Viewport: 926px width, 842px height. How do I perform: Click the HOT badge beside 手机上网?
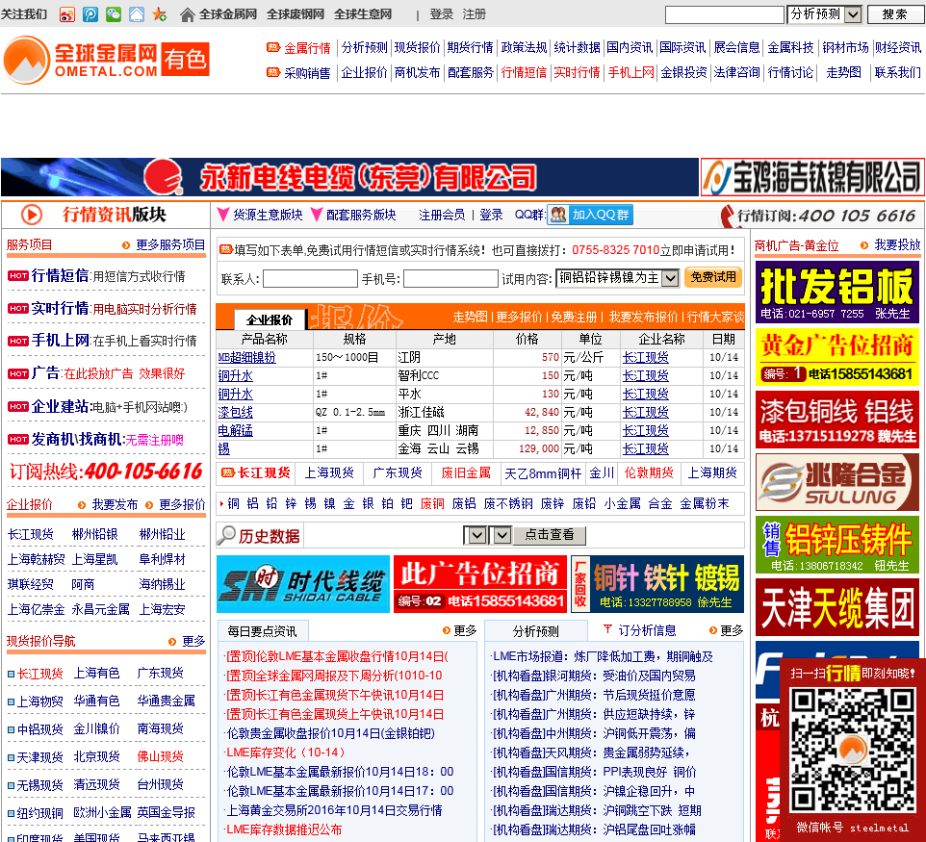(18, 341)
